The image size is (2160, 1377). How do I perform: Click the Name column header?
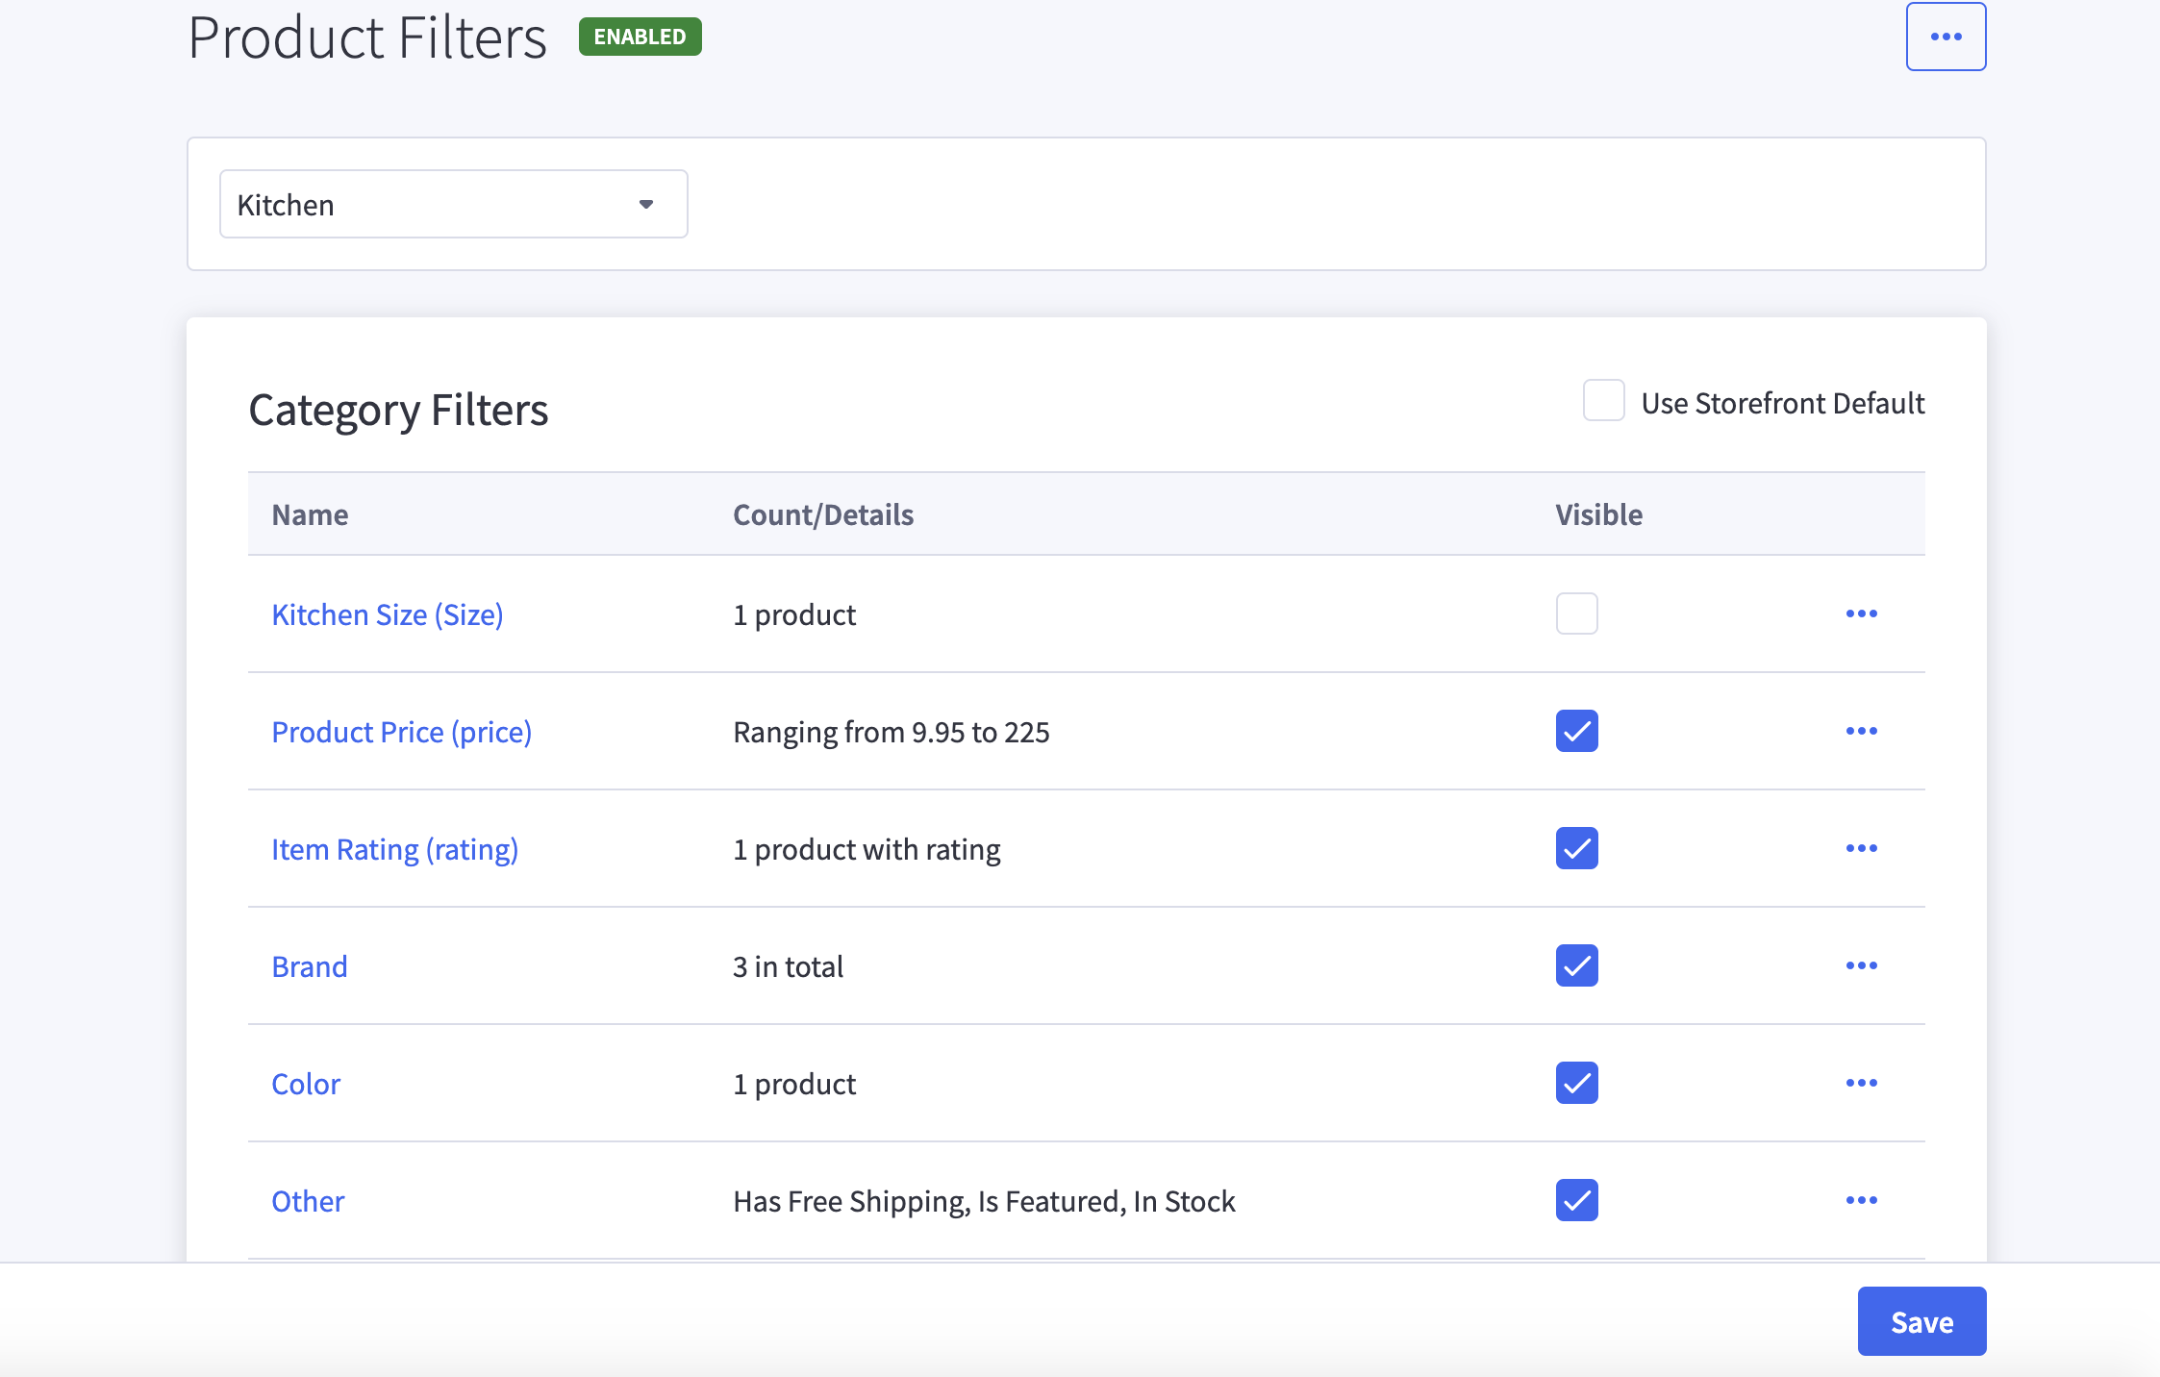coord(310,513)
